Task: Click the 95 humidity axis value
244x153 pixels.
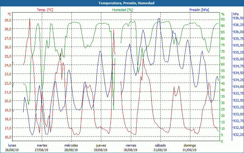Action: tap(223, 19)
